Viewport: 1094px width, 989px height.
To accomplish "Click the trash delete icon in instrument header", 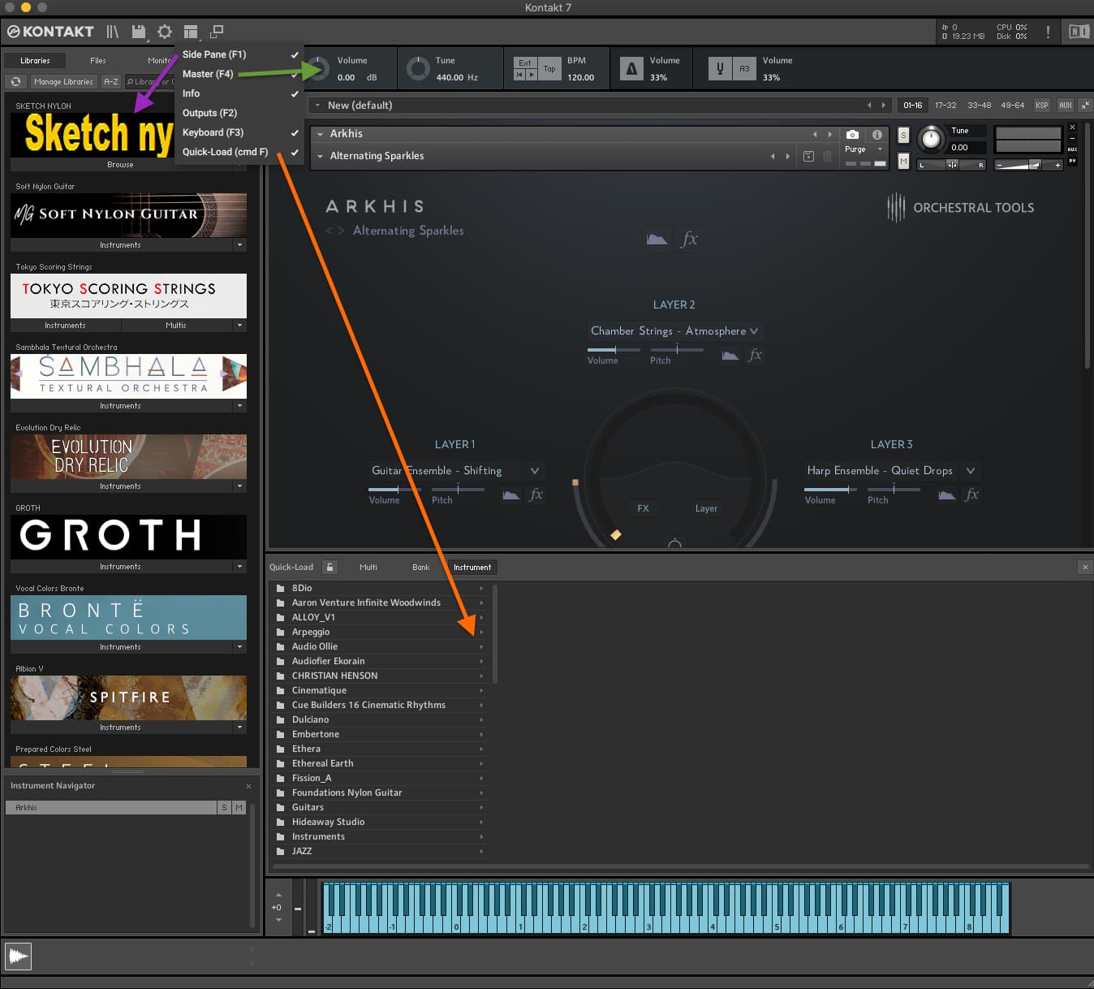I will coord(827,156).
